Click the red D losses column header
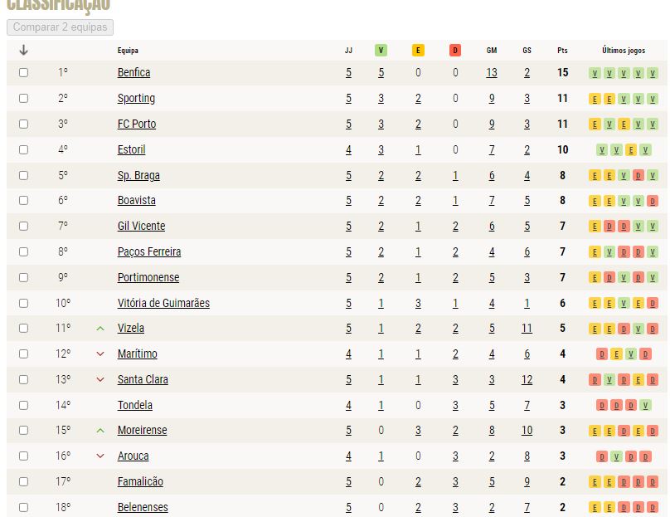 click(455, 51)
